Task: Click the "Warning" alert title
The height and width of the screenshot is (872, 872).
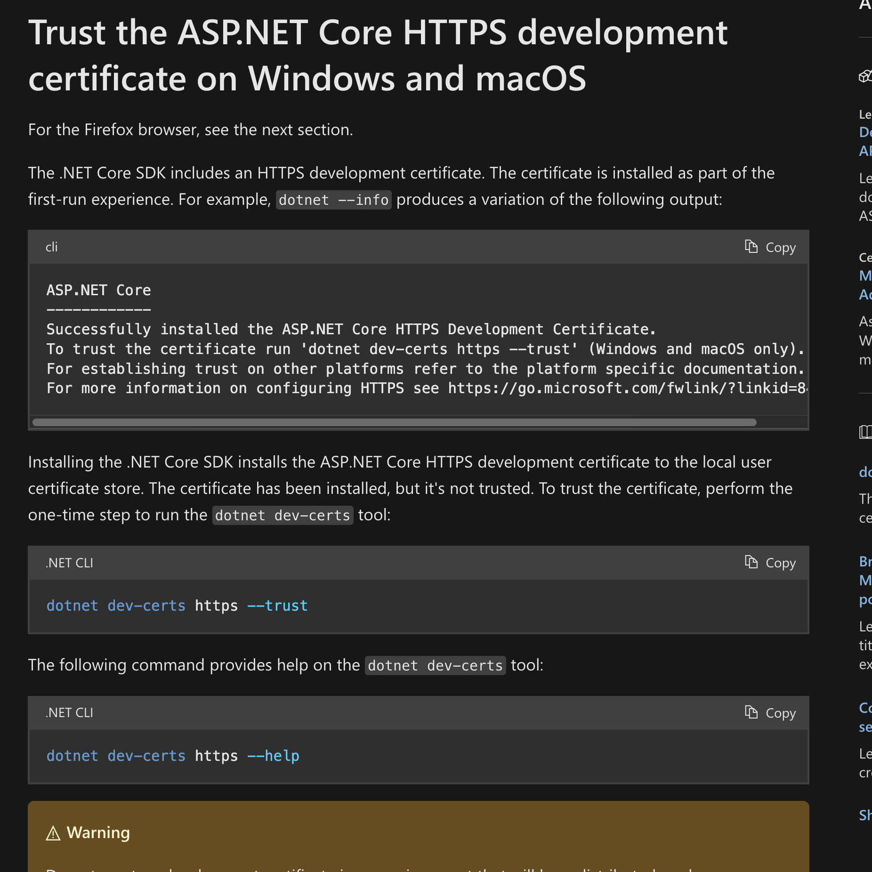Action: pos(98,832)
